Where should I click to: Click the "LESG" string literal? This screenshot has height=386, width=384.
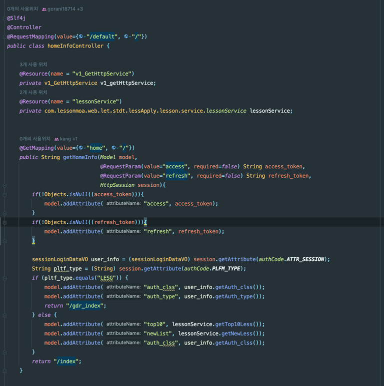coord(106,278)
